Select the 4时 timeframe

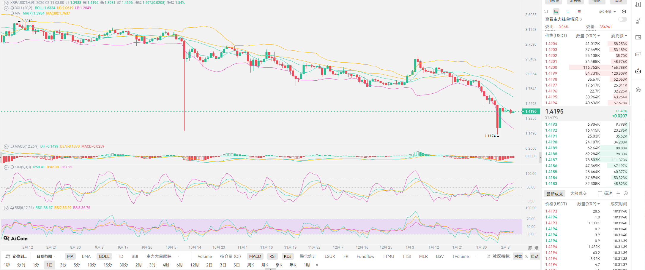coord(166,265)
